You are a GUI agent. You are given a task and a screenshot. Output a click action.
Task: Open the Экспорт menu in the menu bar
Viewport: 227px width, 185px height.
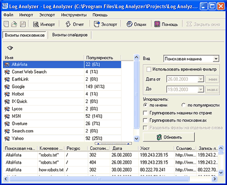(47, 15)
